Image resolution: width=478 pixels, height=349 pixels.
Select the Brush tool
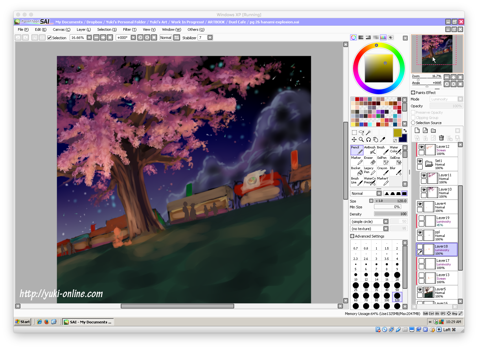[x=383, y=150]
